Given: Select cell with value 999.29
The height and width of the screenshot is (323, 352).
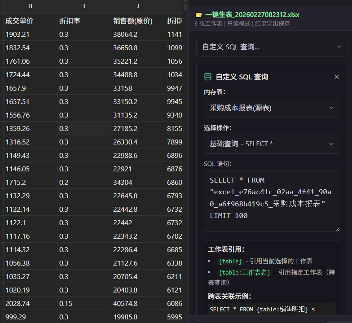Looking at the screenshot, I should tap(31, 317).
